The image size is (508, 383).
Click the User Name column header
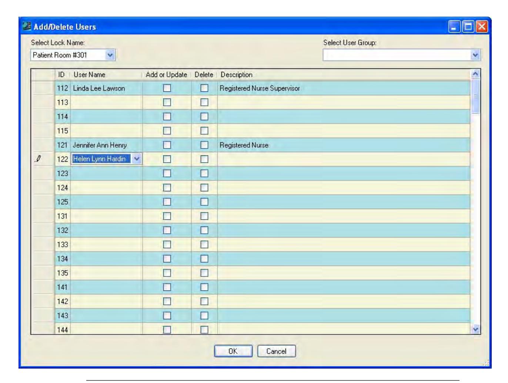click(89, 74)
